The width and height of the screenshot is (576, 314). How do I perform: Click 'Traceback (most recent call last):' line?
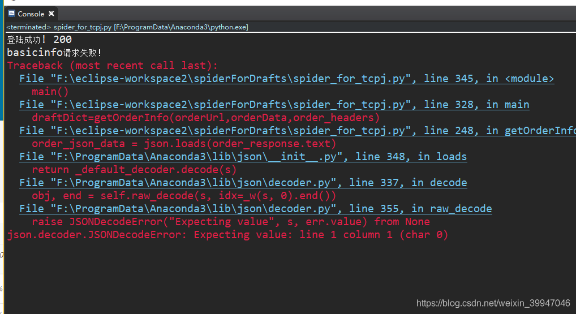coord(113,66)
